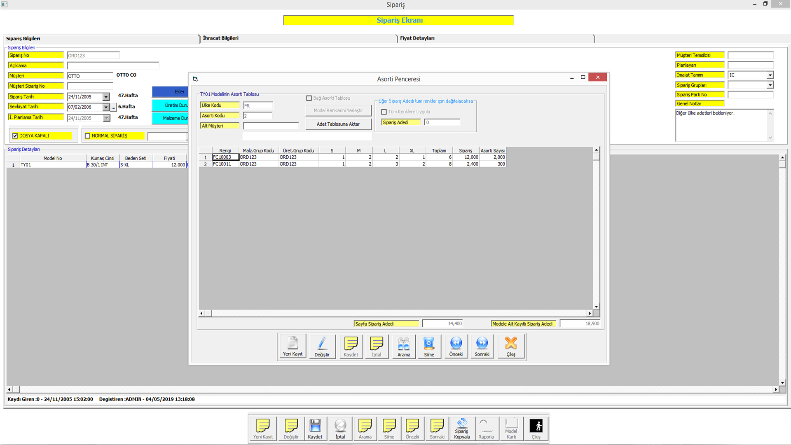791x445 pixels.
Task: Click the blue Ekler button
Action: tap(171, 91)
